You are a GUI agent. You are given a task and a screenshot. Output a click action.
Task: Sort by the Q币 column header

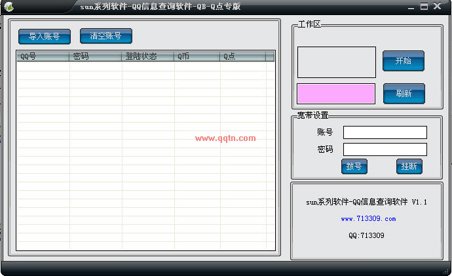197,56
